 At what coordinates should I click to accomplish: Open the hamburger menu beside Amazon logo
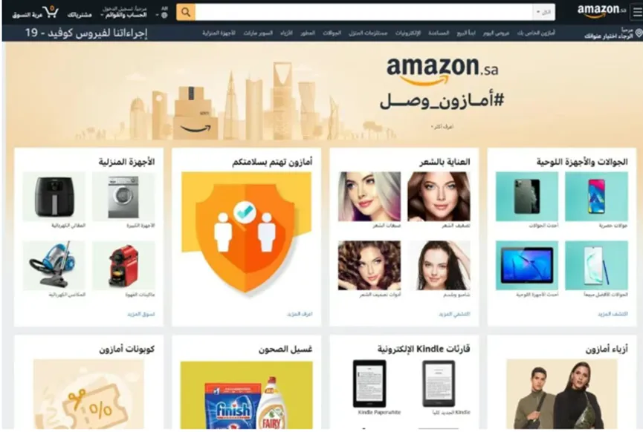(637, 13)
